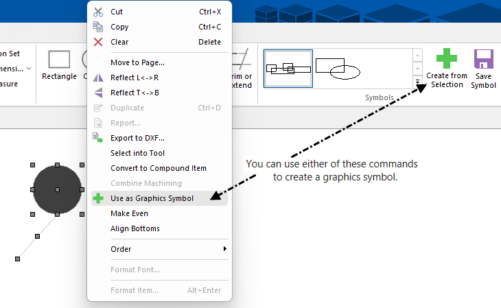Click the green plus Create from Selection icon
The image size is (501, 308).
point(446,58)
